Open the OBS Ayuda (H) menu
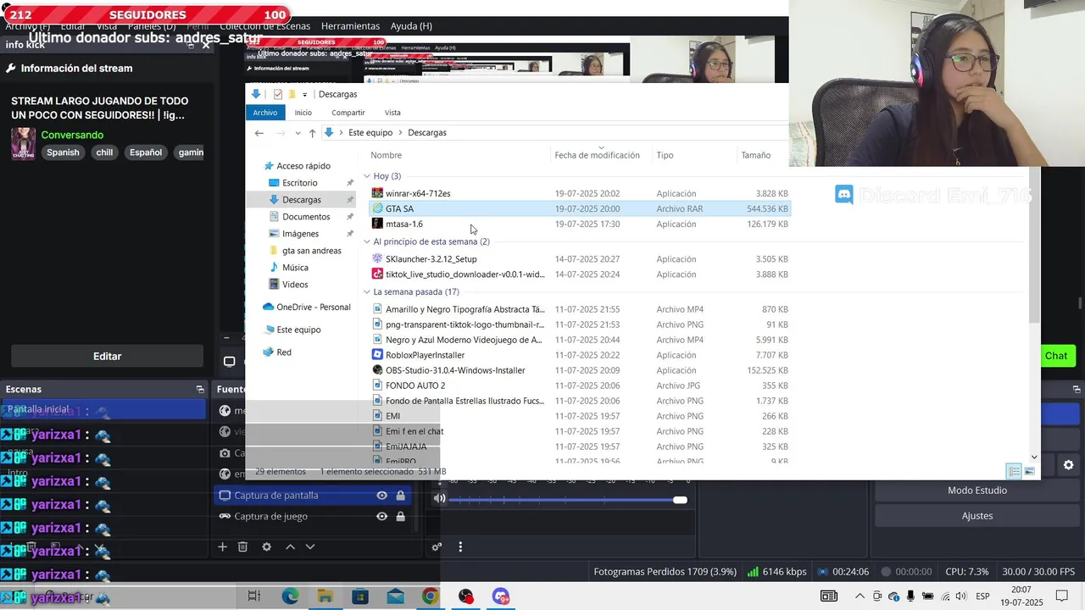 (x=412, y=26)
